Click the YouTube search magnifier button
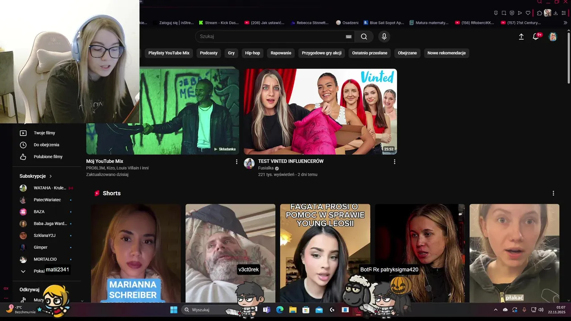 coord(364,37)
